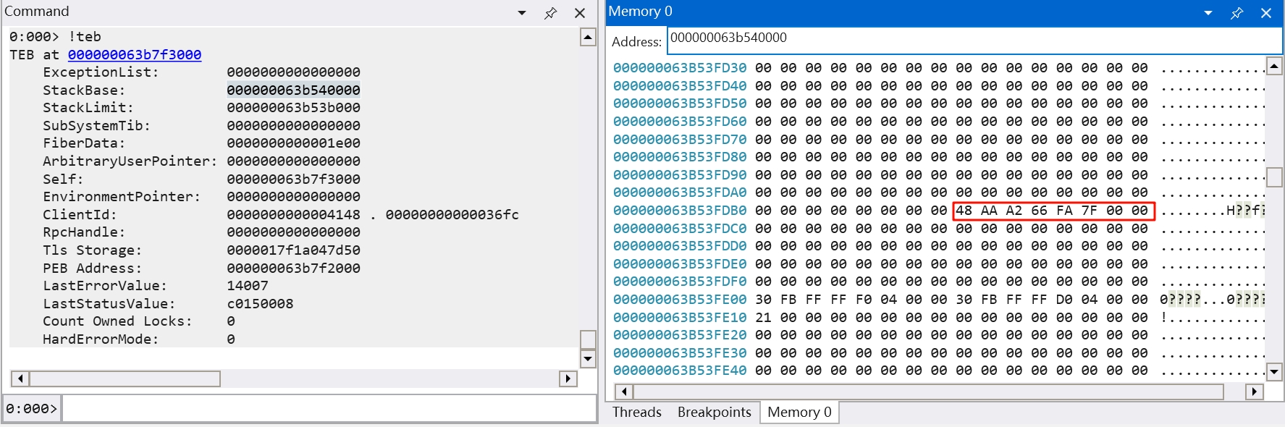Click Memory view scroll right arrow
This screenshot has height=427, width=1285.
[x=1255, y=392]
